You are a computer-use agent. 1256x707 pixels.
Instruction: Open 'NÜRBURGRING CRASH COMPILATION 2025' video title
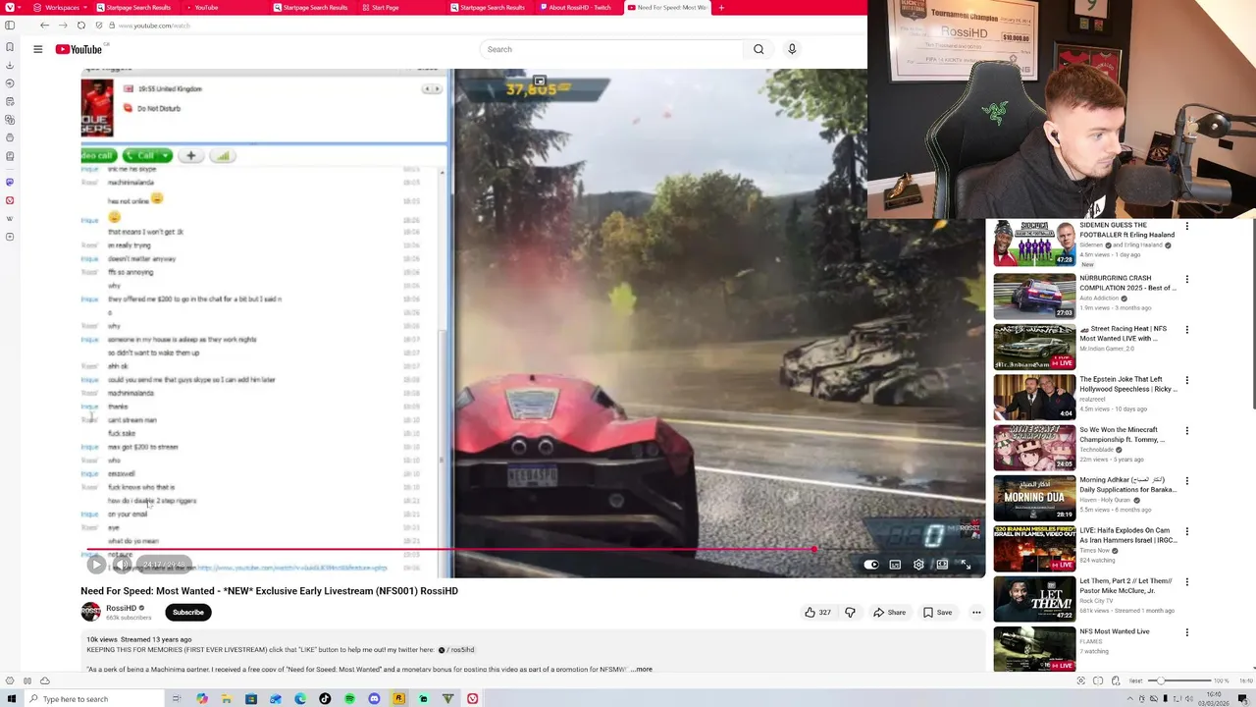click(1127, 283)
